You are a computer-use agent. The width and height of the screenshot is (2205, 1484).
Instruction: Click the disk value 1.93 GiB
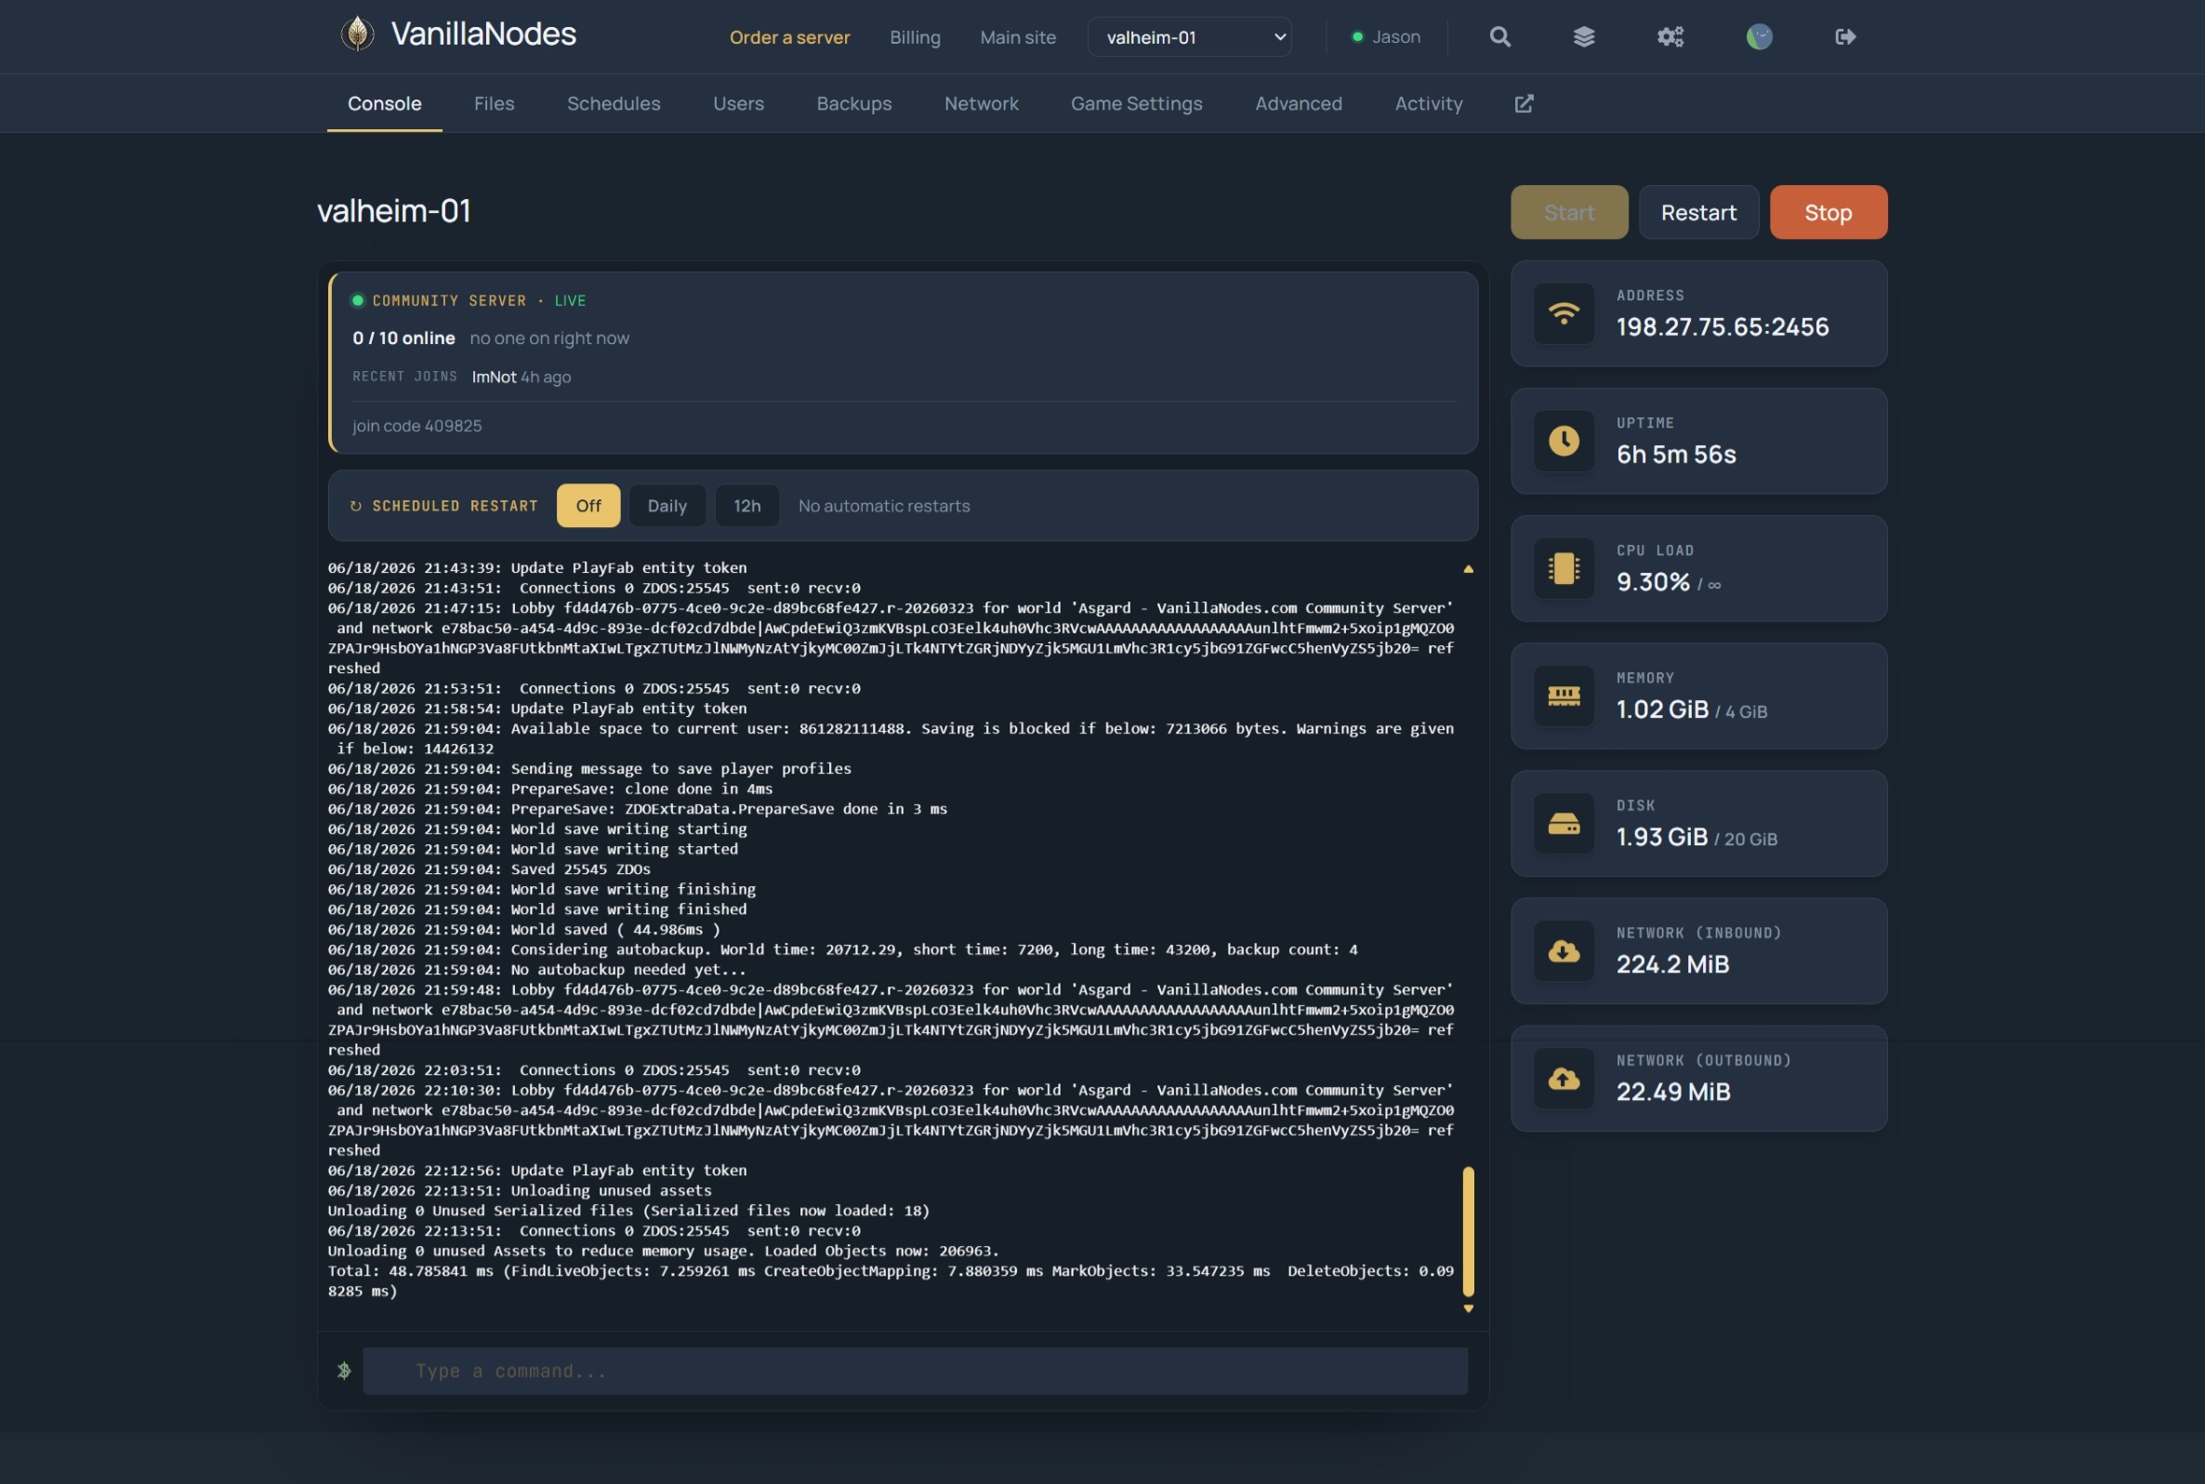point(1661,837)
